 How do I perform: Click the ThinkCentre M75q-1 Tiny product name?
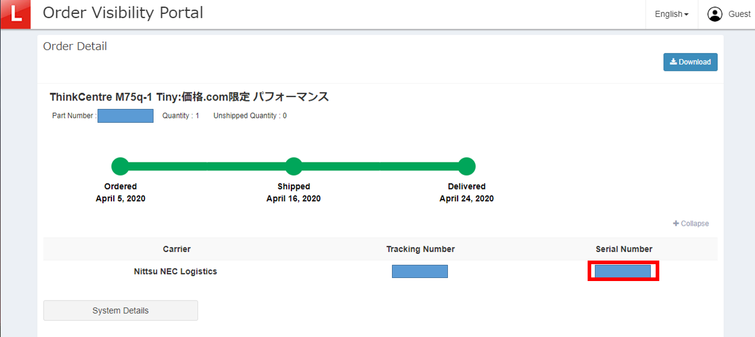189,97
